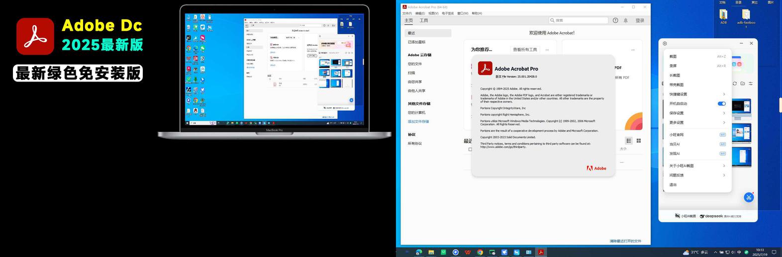Click the 清除最近打开的文件 link
This screenshot has width=782, height=257.
pyautogui.click(x=625, y=241)
